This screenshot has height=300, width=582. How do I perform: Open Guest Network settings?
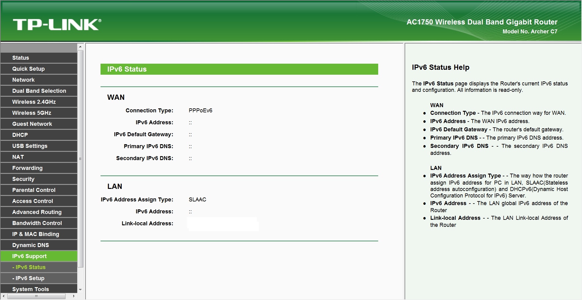click(x=39, y=124)
